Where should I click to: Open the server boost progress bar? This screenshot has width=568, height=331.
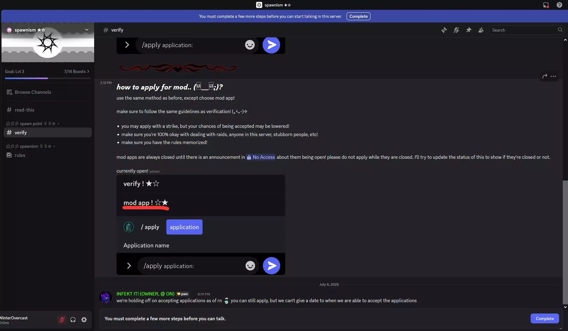[x=48, y=74]
